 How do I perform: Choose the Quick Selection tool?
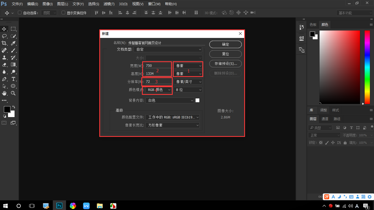coord(13,36)
